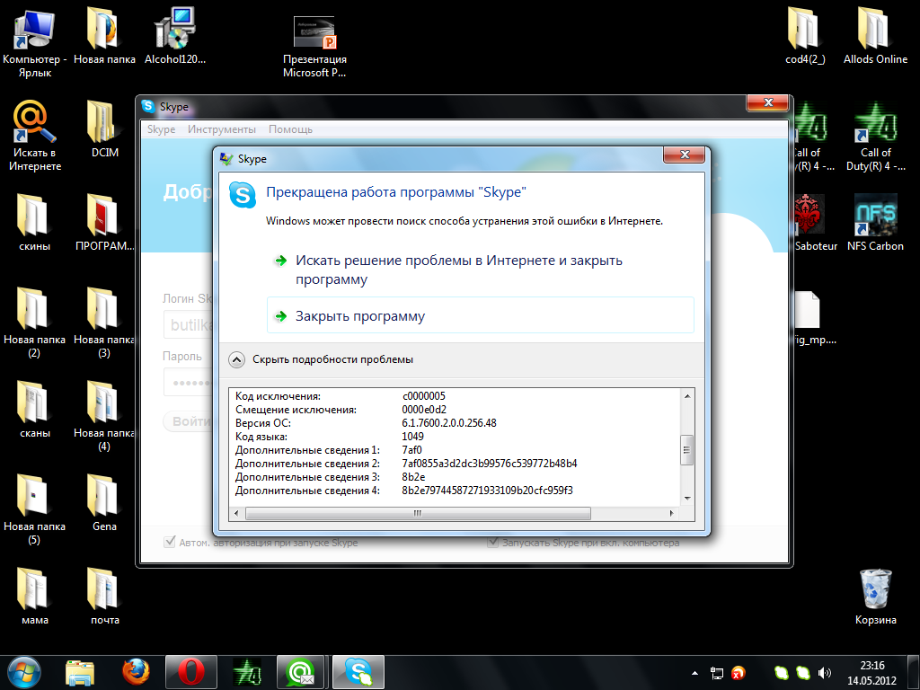Open the Alcohol120 desktop shortcut
The height and width of the screenshot is (690, 920).
175,36
